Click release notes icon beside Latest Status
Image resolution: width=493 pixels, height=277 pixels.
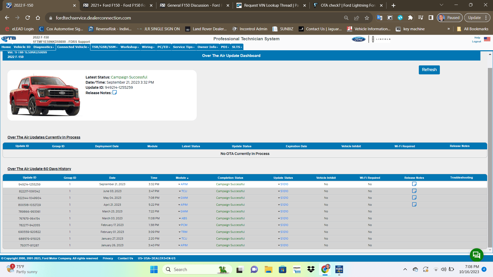click(115, 93)
